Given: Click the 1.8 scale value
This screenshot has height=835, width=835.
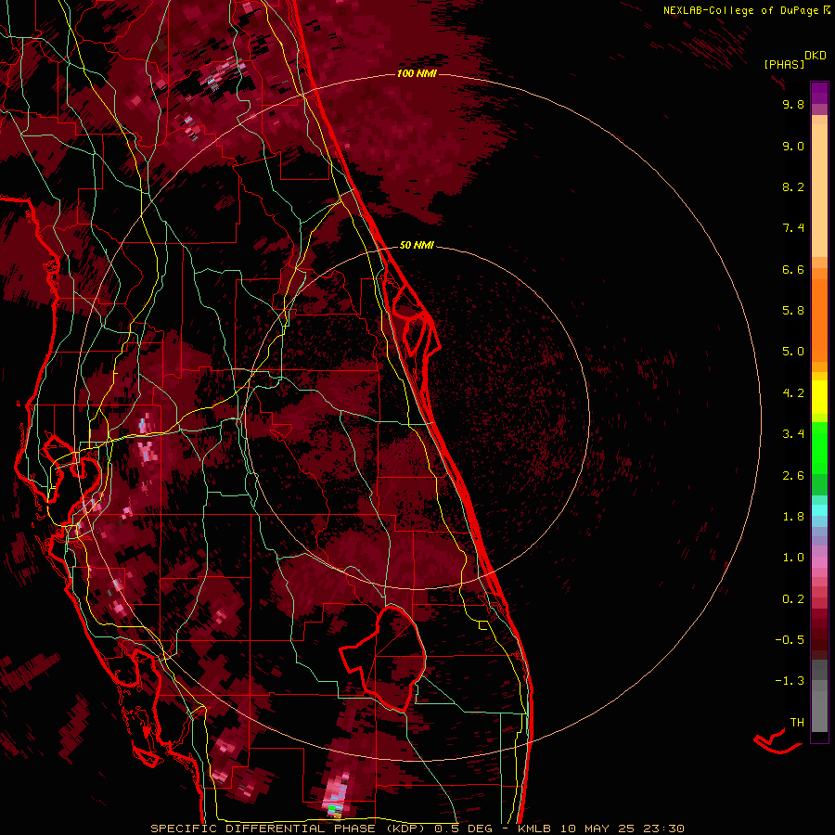Looking at the screenshot, I should pyautogui.click(x=793, y=517).
